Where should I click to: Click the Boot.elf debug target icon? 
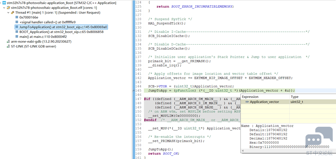pyautogui.click(x=9, y=8)
